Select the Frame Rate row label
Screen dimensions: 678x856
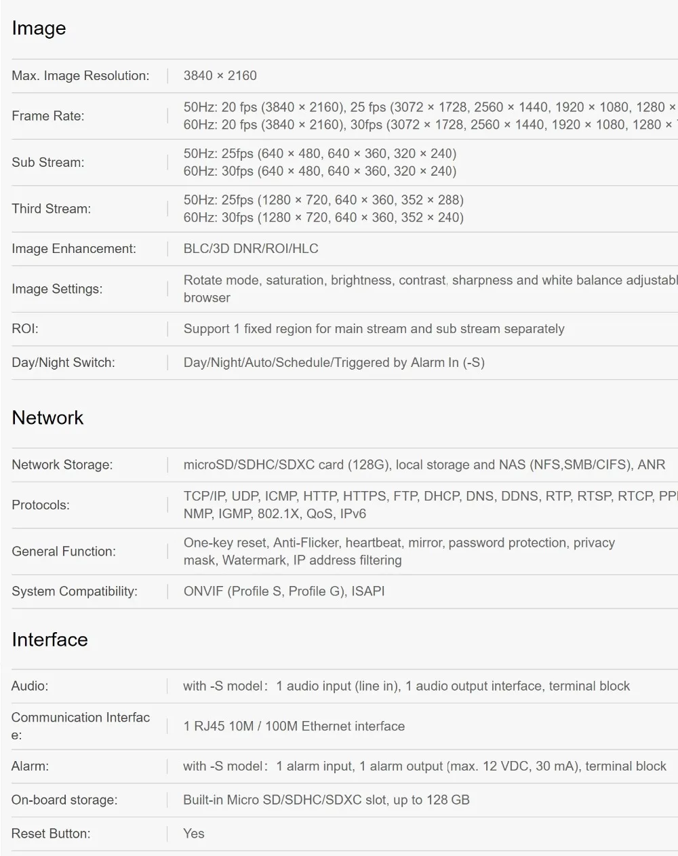point(48,116)
